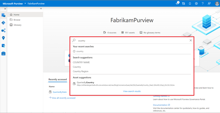Select Home in the navigation pane
Image resolution: width=220 pixels, height=113 pixels.
pos(25,14)
